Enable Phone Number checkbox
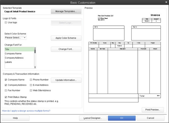 (31, 80)
